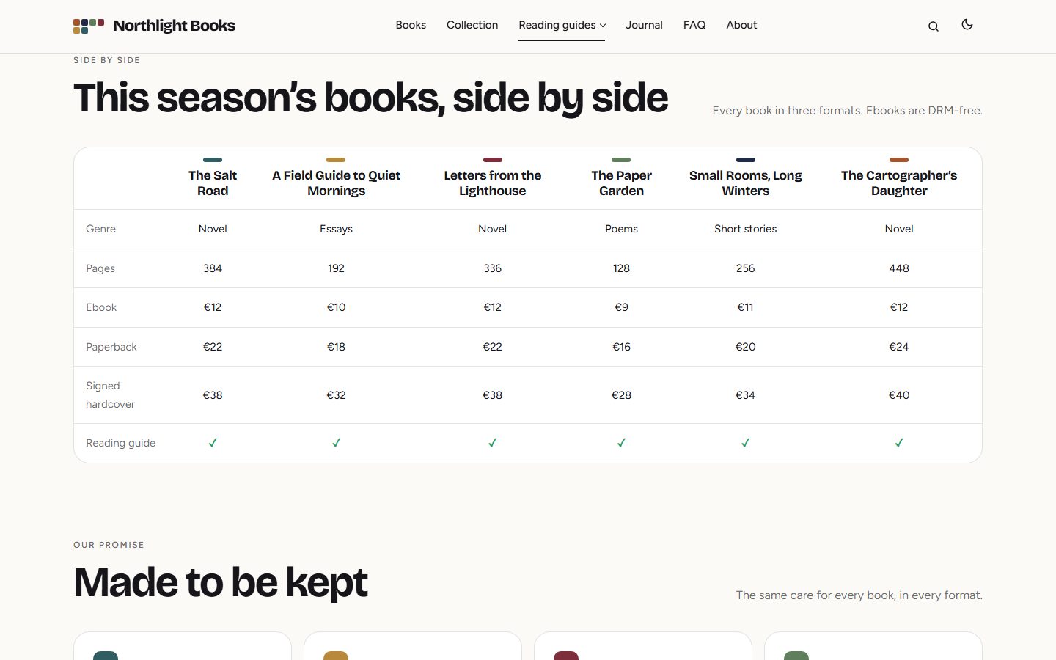Image resolution: width=1056 pixels, height=660 pixels.
Task: Click the €18 paperback price cell
Action: click(x=336, y=347)
